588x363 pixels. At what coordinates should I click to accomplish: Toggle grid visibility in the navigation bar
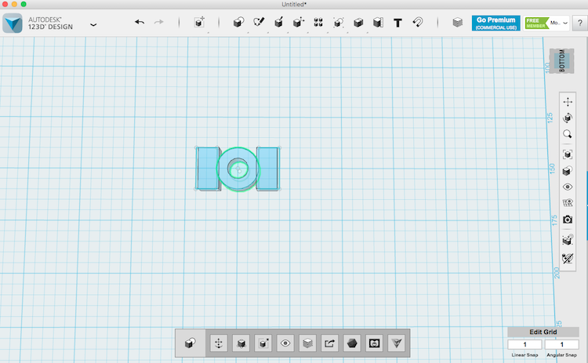(x=568, y=203)
